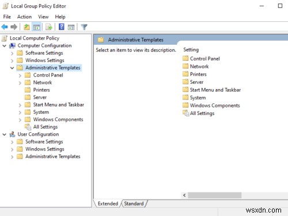The width and height of the screenshot is (288, 216).
Task: Expand Software Settings under User Configuration
Action: point(12,142)
